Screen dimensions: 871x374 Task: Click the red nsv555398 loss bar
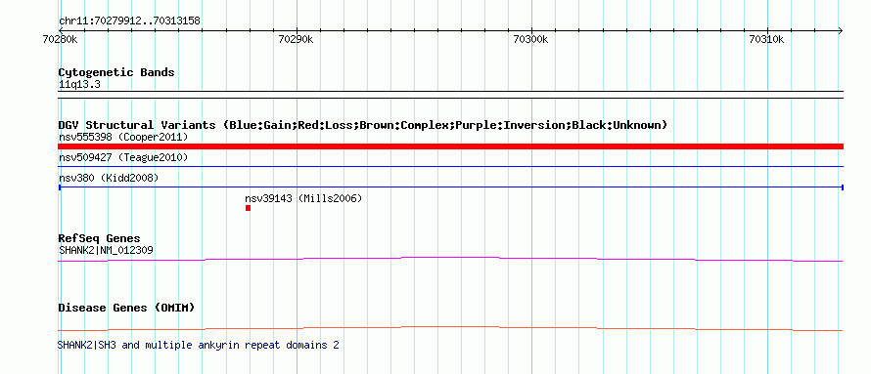(x=450, y=146)
